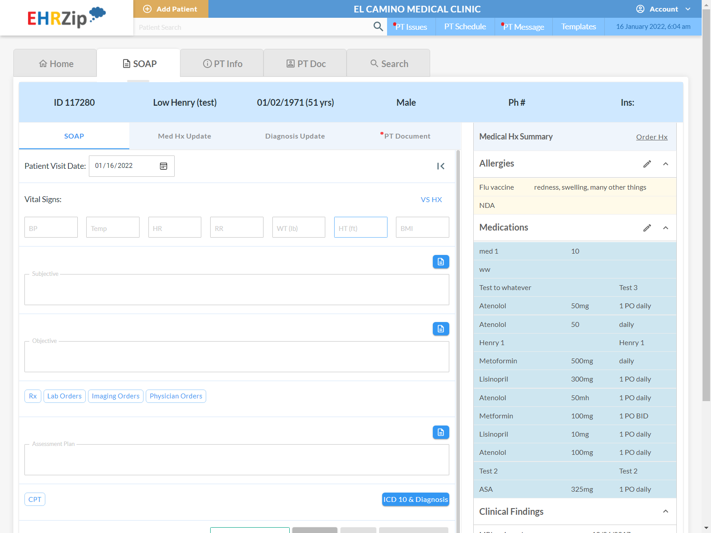711x533 pixels.
Task: Switch to the PT Info tab
Action: [x=222, y=63]
